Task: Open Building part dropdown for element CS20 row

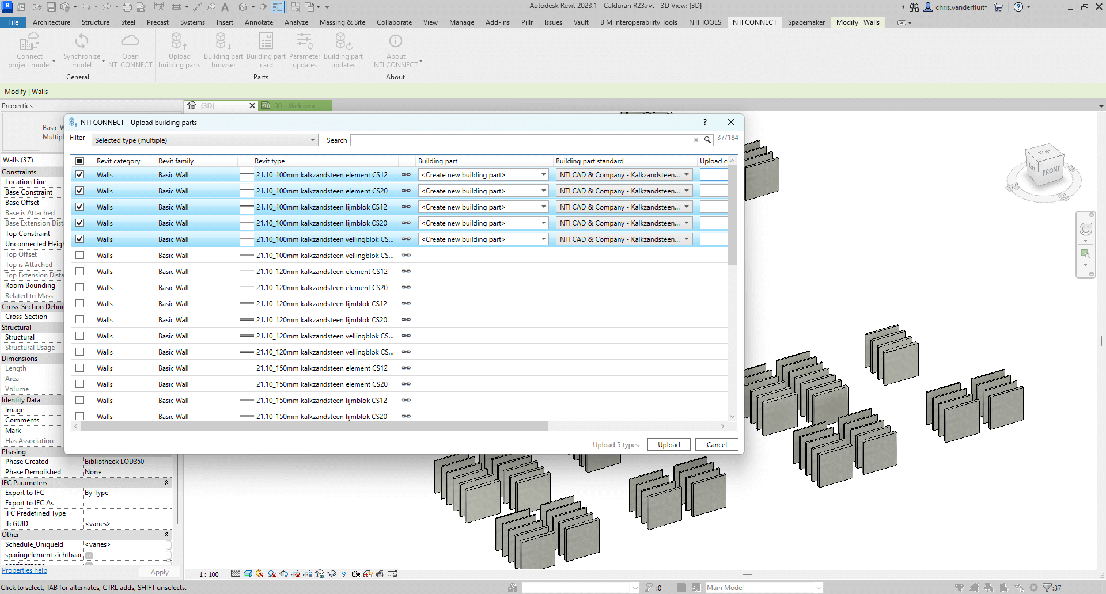Action: [483, 191]
